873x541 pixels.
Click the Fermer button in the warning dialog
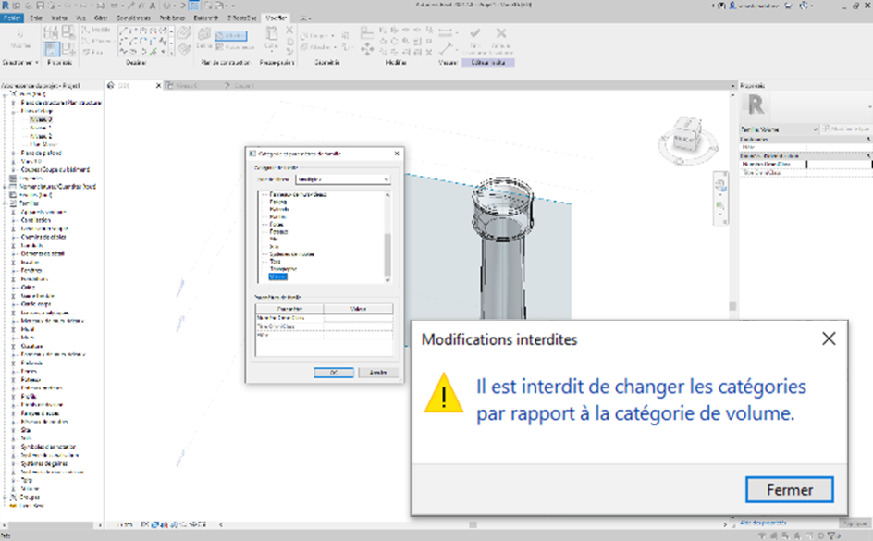pyautogui.click(x=789, y=489)
